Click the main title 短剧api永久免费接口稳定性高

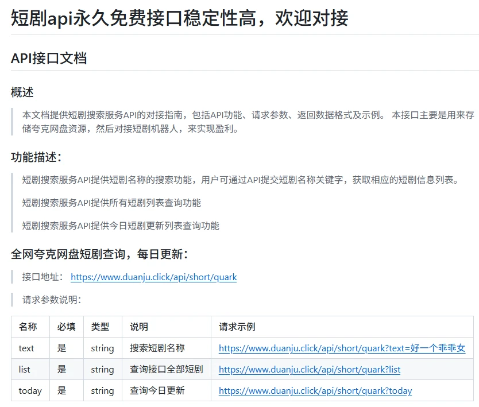click(x=179, y=18)
